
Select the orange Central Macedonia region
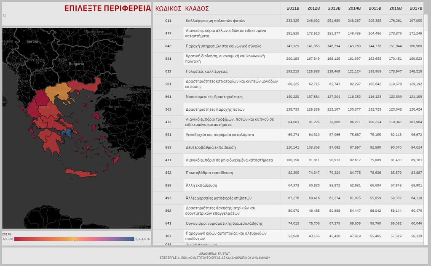coord(59,92)
